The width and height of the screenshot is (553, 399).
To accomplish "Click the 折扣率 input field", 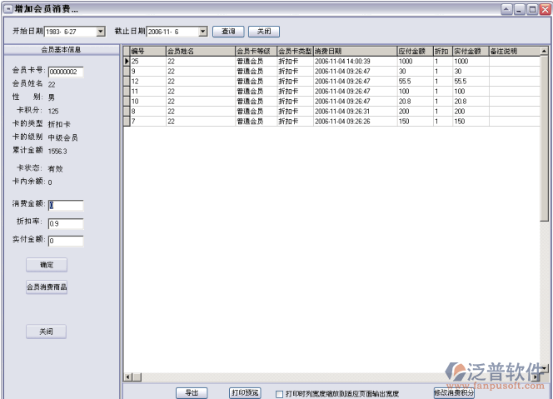I will click(66, 223).
